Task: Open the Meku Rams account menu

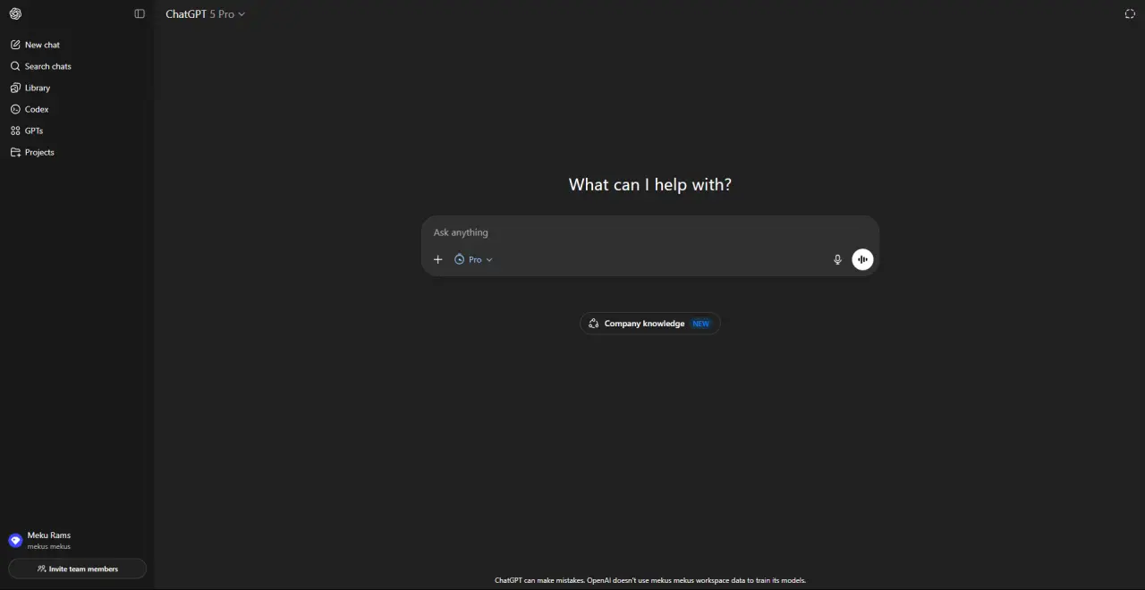Action: point(77,540)
